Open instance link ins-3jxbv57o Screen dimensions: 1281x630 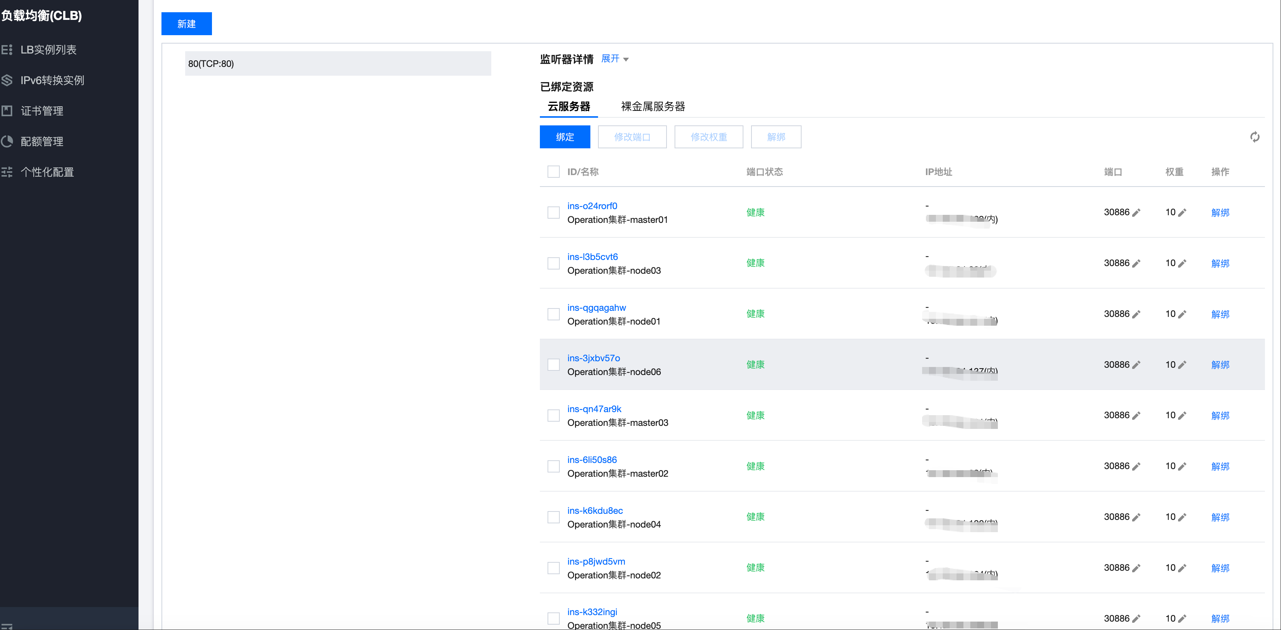point(594,358)
